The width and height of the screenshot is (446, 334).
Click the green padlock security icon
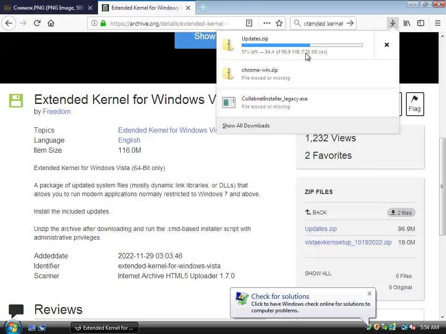(103, 23)
